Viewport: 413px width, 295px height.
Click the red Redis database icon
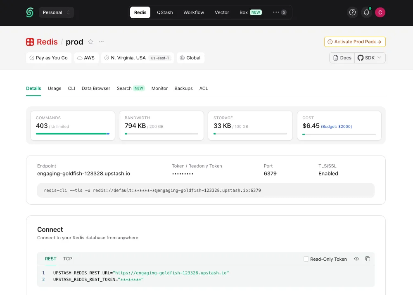point(30,42)
